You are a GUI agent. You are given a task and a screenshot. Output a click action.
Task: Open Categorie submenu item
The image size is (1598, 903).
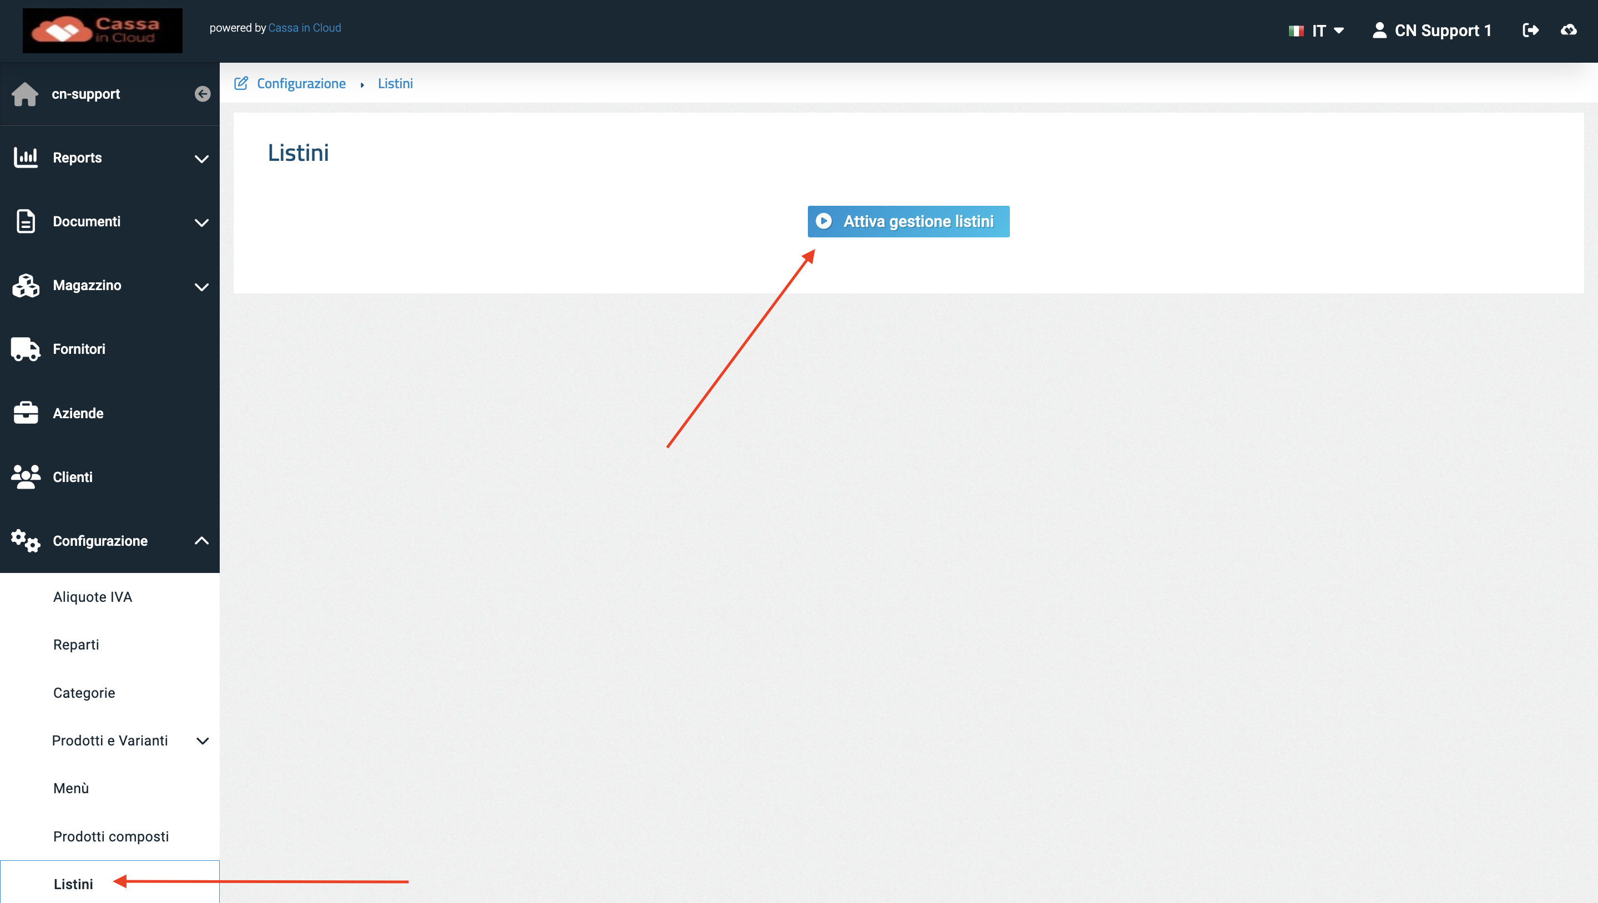(x=84, y=693)
